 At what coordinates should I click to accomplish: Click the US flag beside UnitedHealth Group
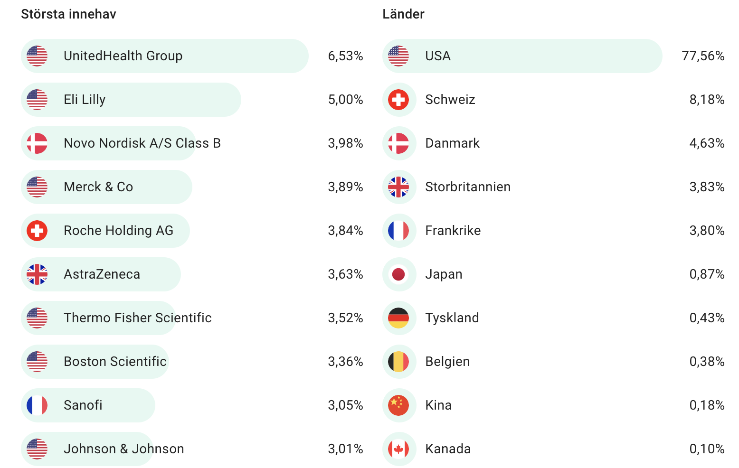pyautogui.click(x=37, y=56)
